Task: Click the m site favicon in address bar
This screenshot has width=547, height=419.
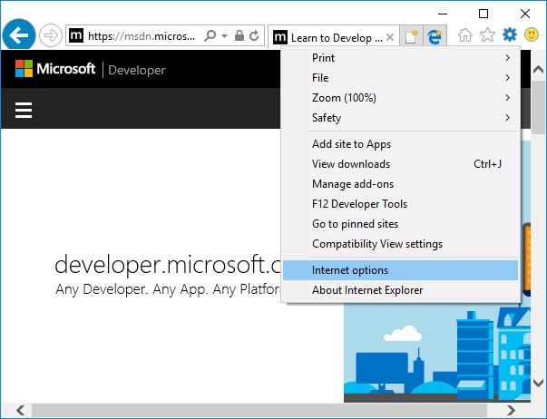Action: point(76,35)
